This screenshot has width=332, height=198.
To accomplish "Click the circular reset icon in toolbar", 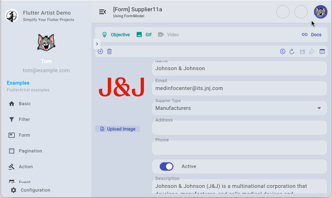I will pyautogui.click(x=283, y=51).
